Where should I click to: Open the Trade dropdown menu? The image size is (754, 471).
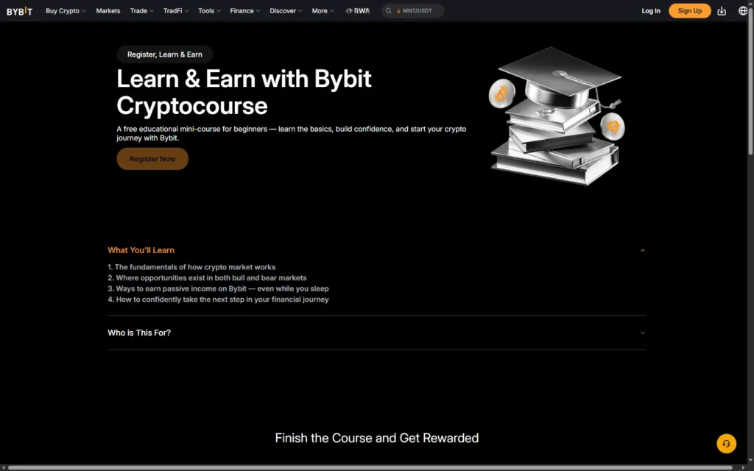[x=142, y=10]
